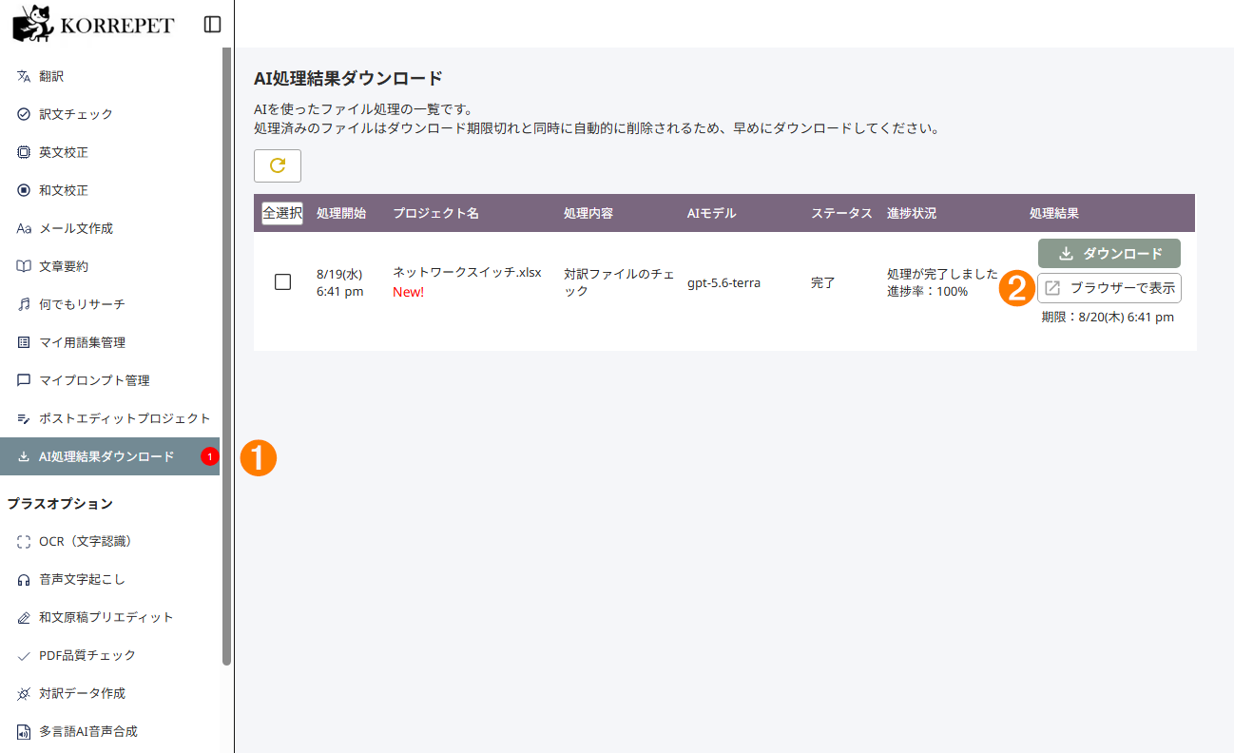This screenshot has height=753, width=1234.
Task: Tick the checkbox for ネットワークスイッチ.xlsx
Action: (x=282, y=282)
